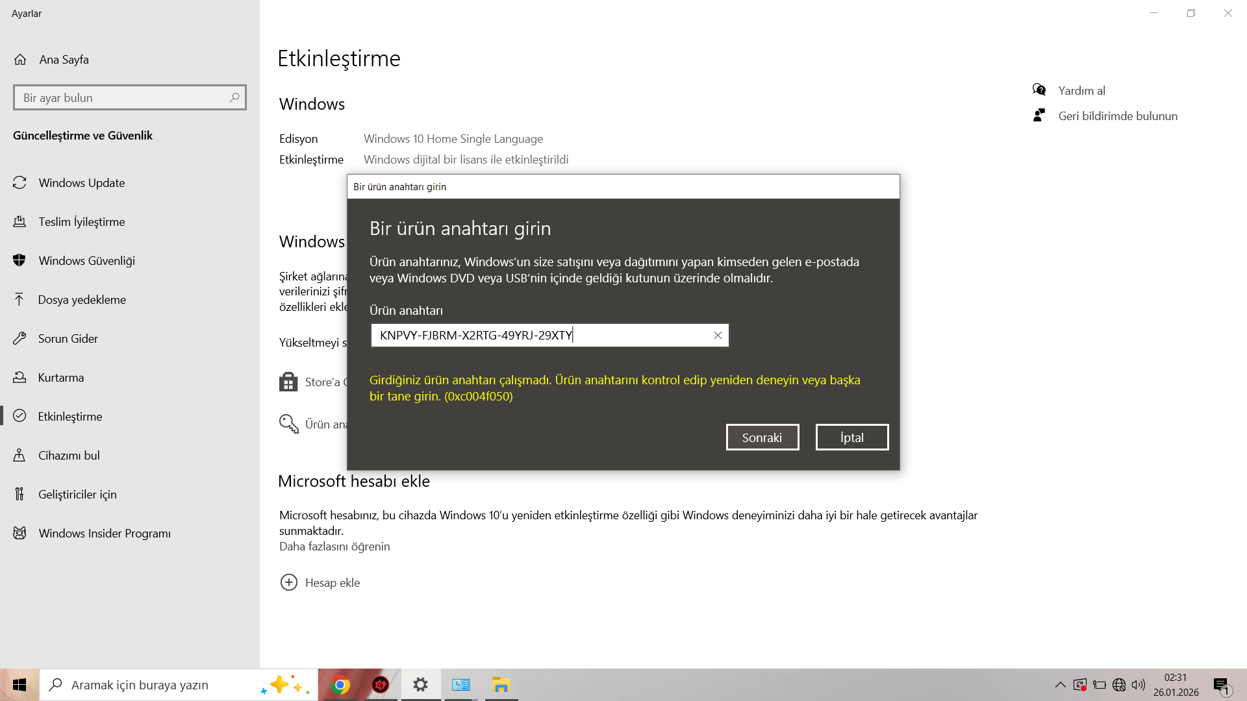Select Kurtarma icon in sidebar
This screenshot has height=701, width=1247.
click(19, 377)
